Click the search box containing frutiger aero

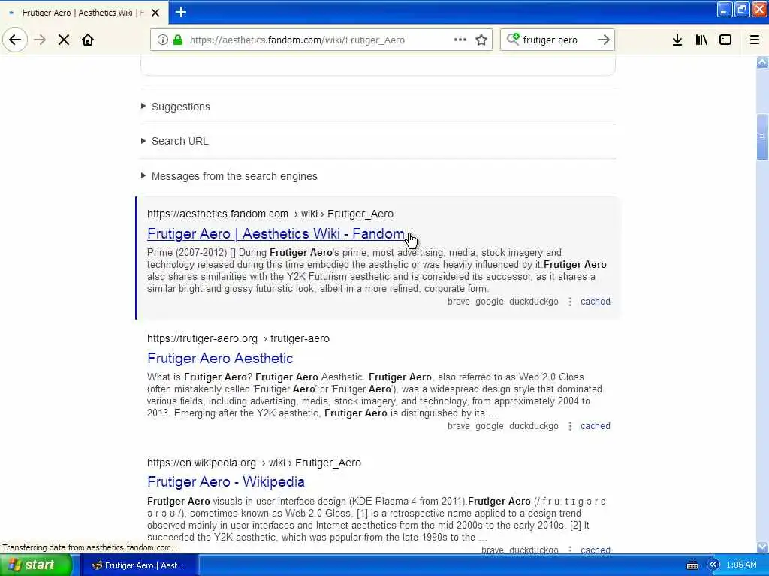[558, 40]
